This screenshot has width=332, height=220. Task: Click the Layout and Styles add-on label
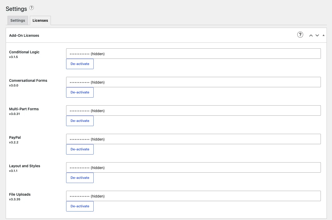(x=25, y=166)
